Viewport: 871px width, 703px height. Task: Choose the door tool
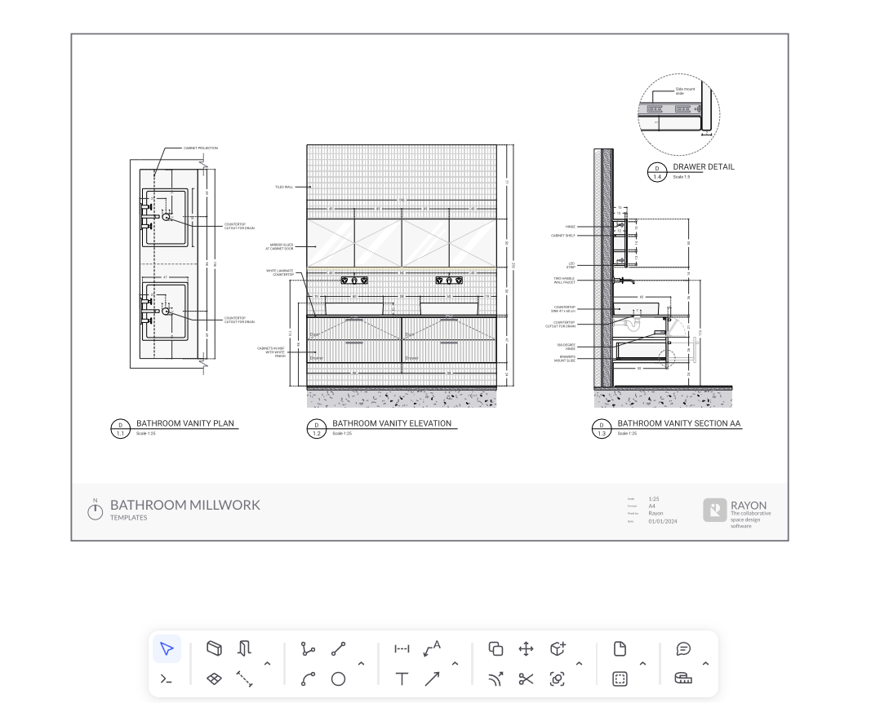244,649
